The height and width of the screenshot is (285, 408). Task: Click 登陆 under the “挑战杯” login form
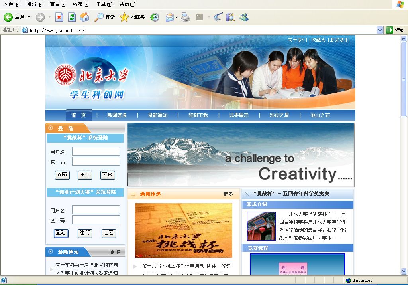click(x=62, y=175)
